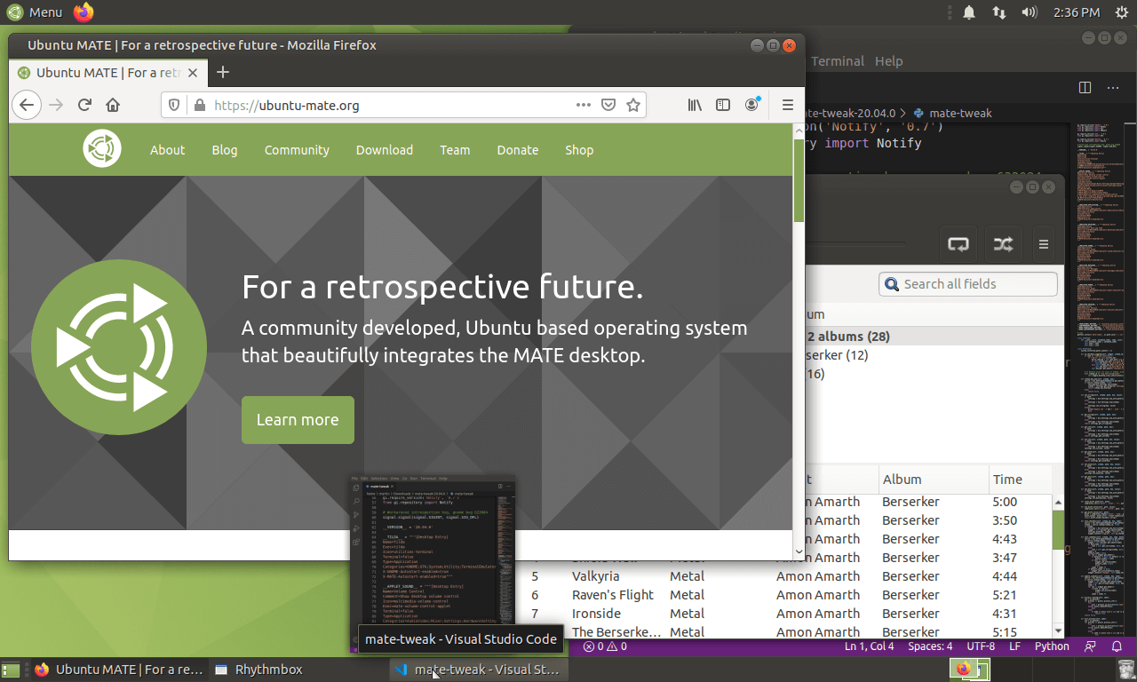Click the Search all fields box
The width and height of the screenshot is (1137, 682).
[x=967, y=284]
